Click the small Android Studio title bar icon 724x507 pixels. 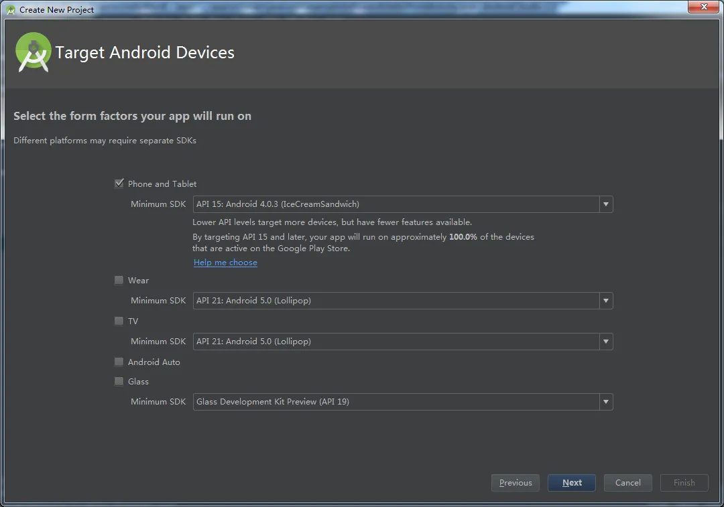point(10,9)
